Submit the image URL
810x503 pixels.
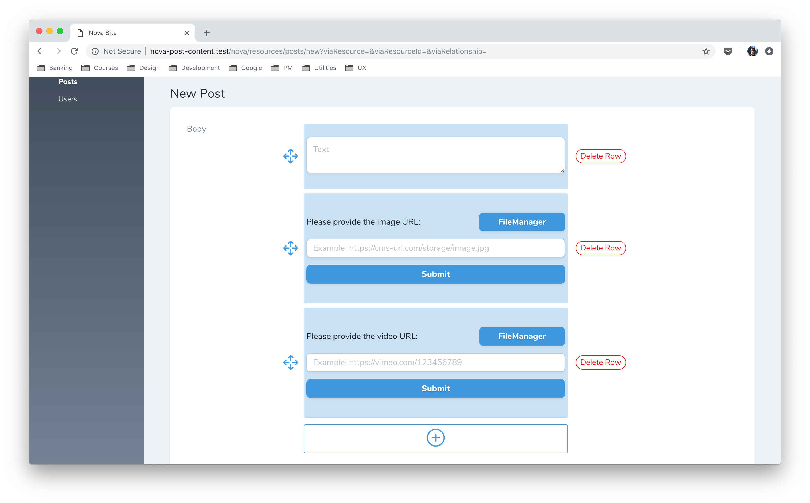[x=436, y=274]
